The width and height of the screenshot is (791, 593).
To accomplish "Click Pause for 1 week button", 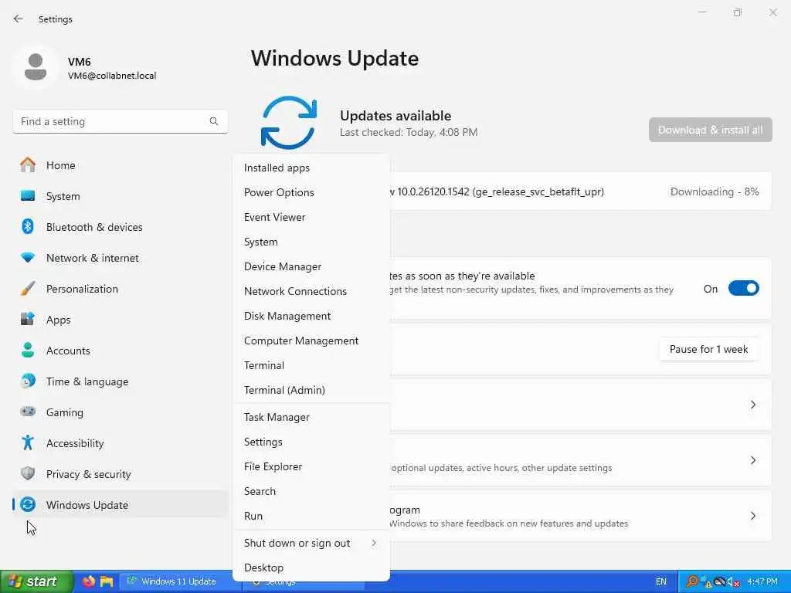I will pyautogui.click(x=709, y=349).
